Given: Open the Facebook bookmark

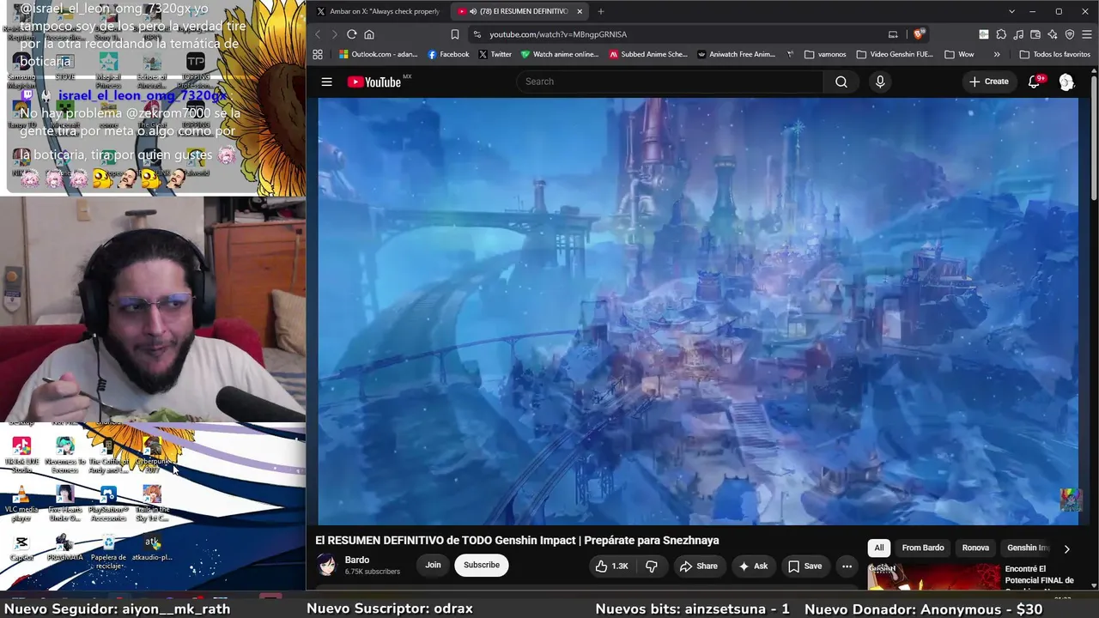Looking at the screenshot, I should (448, 54).
